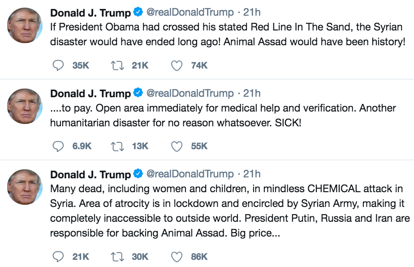Retweet the tweet with 30K retweets
Image resolution: width=414 pixels, height=267 pixels.
(117, 256)
